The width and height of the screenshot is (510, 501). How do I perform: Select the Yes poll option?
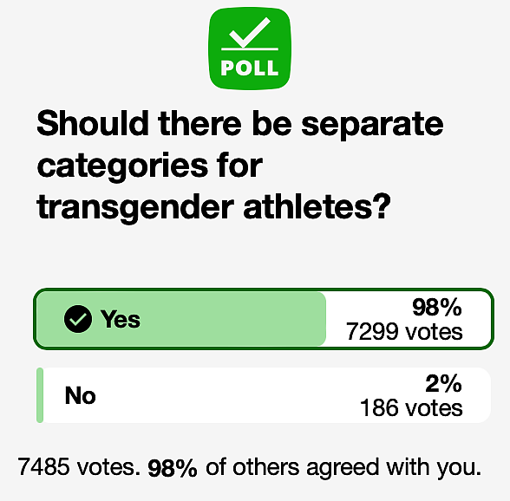coord(264,319)
